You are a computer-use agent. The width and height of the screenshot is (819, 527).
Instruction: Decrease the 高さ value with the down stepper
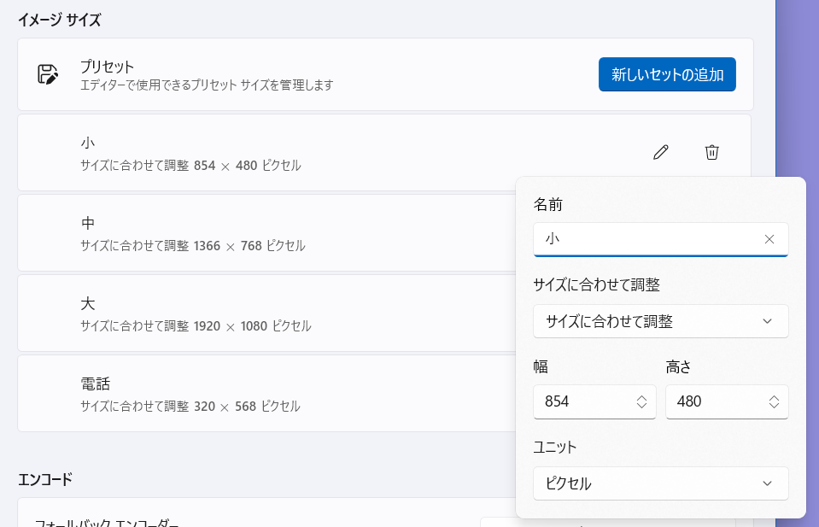point(774,407)
